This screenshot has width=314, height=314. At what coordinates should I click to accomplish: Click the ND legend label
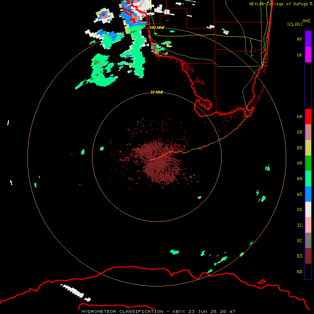(x=299, y=271)
